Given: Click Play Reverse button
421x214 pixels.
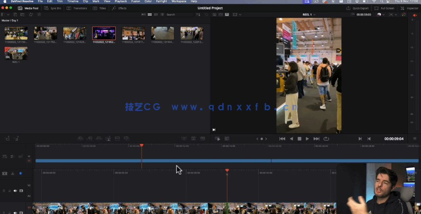Looking at the screenshot, I should tap(291, 139).
